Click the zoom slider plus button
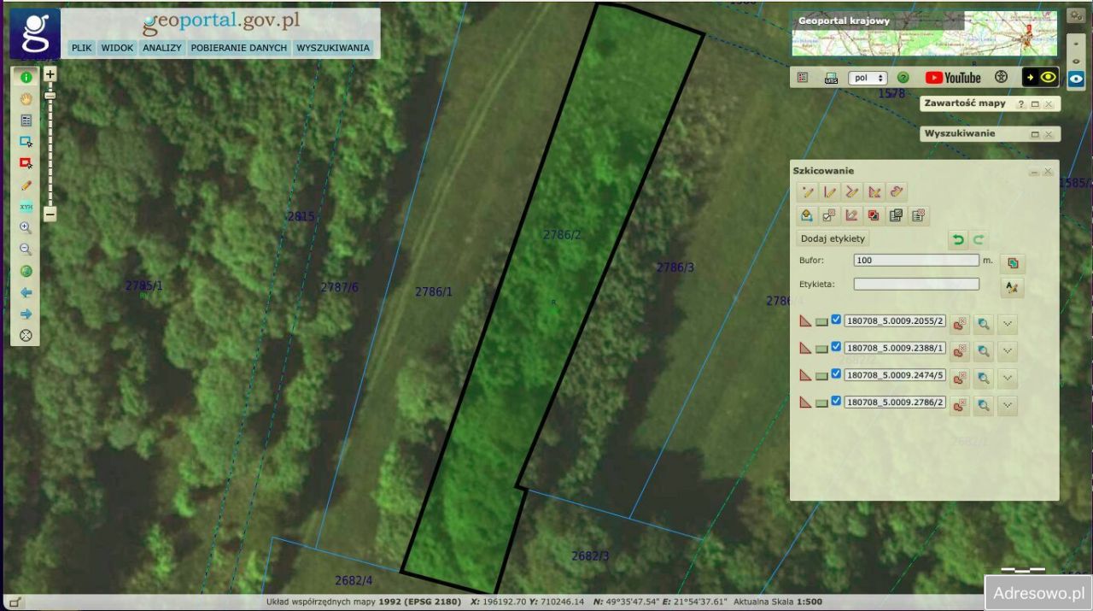This screenshot has width=1093, height=611. [x=50, y=74]
